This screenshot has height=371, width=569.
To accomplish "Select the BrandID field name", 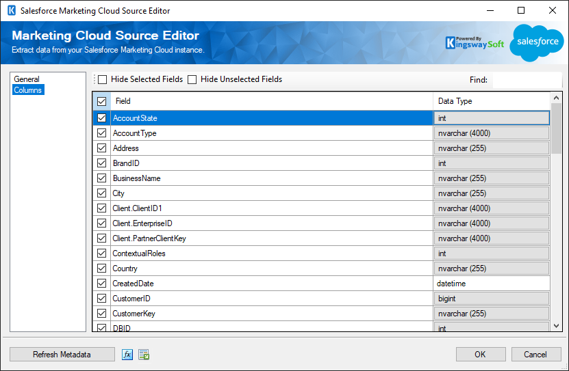I will pos(126,163).
